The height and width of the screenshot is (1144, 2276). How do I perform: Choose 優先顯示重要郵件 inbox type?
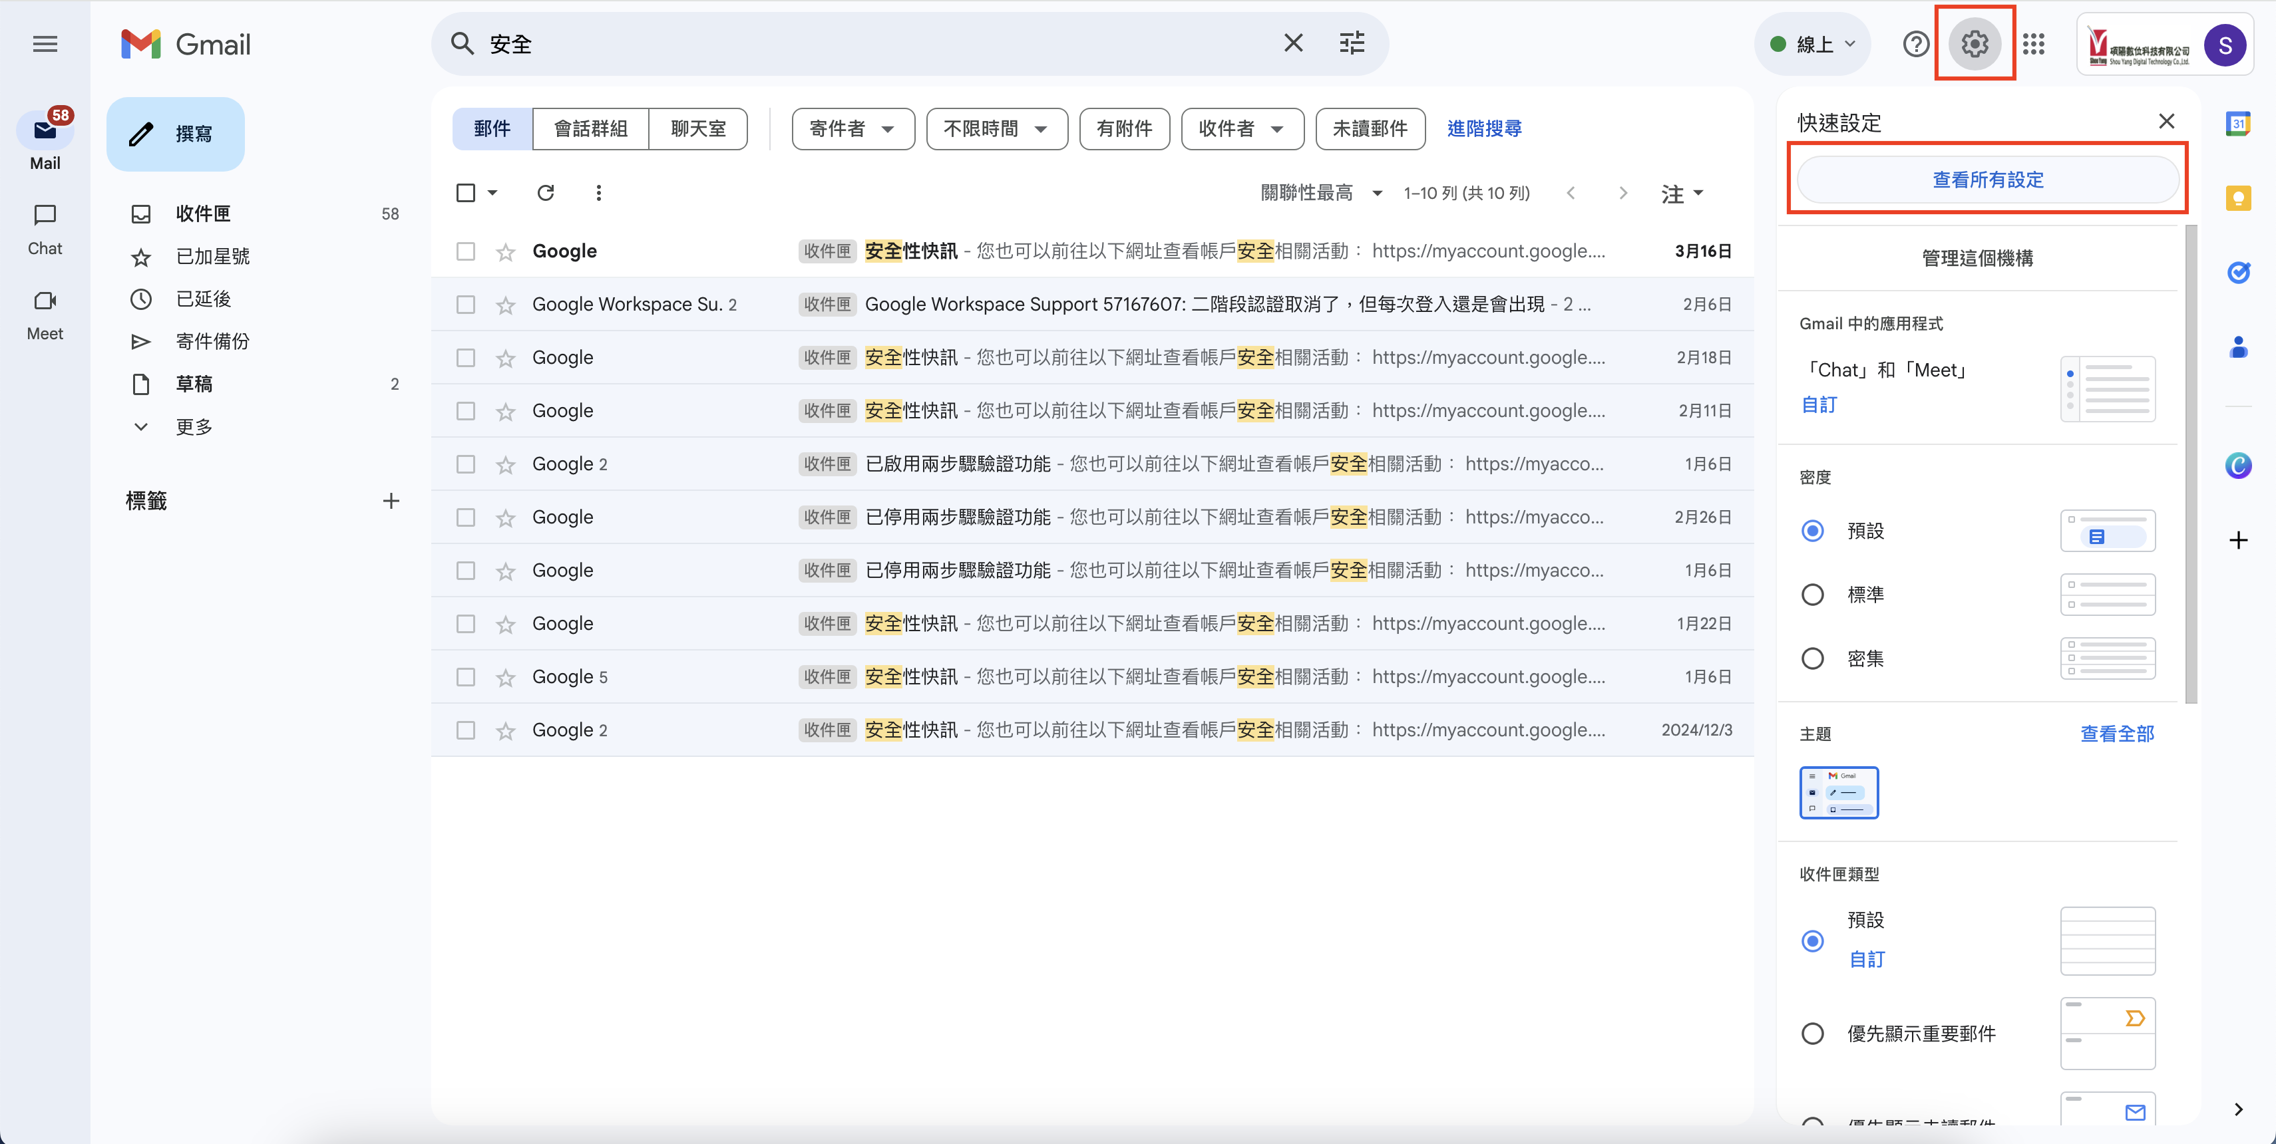coord(1812,1034)
